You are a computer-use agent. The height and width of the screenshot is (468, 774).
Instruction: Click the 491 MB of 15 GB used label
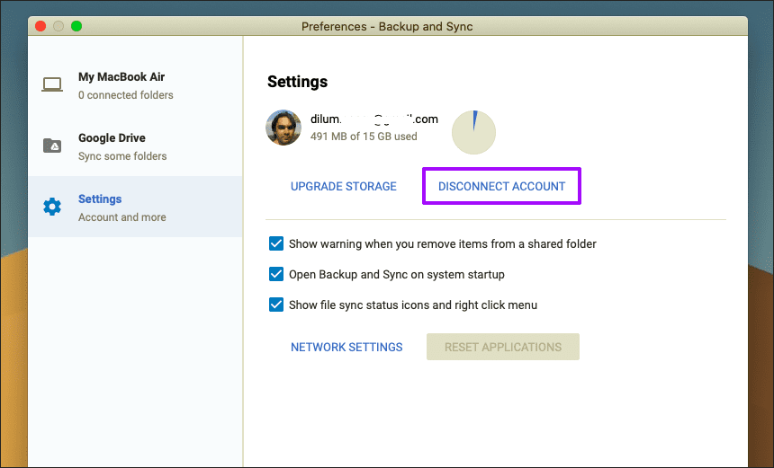(364, 137)
